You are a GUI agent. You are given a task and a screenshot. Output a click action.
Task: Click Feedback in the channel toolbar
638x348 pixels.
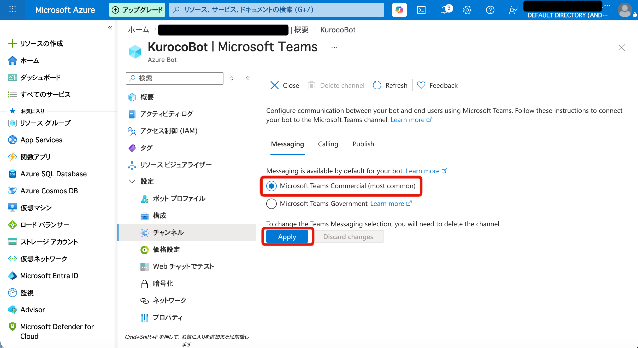click(437, 85)
